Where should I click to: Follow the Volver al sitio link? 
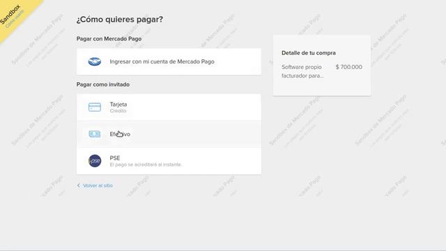click(98, 185)
